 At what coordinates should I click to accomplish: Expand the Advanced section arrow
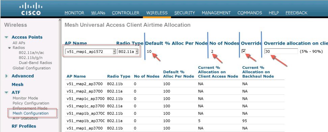point(6,76)
